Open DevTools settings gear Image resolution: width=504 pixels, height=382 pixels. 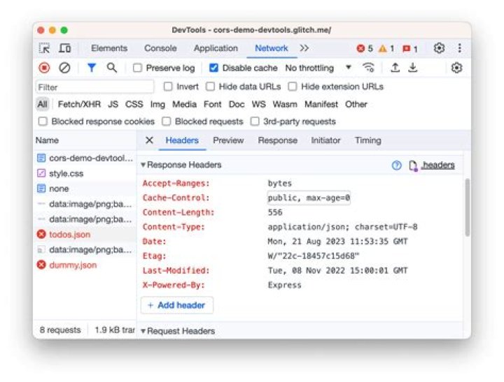pyautogui.click(x=439, y=48)
